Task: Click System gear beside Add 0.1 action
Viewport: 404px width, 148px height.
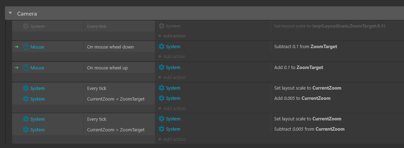Action: pyautogui.click(x=162, y=67)
